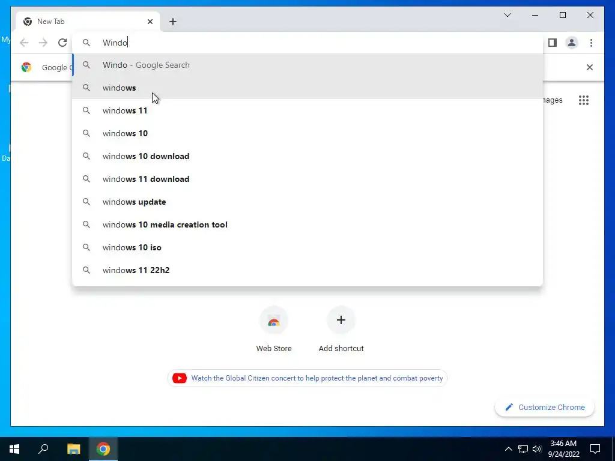Open the tab search chevron
Screen dimensions: 615x461
click(507, 15)
